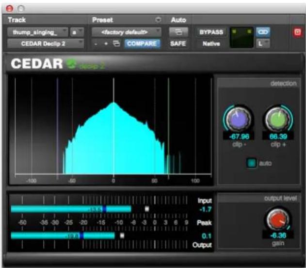Toggle the BYPASS button
The image size is (306, 268).
pyautogui.click(x=211, y=32)
